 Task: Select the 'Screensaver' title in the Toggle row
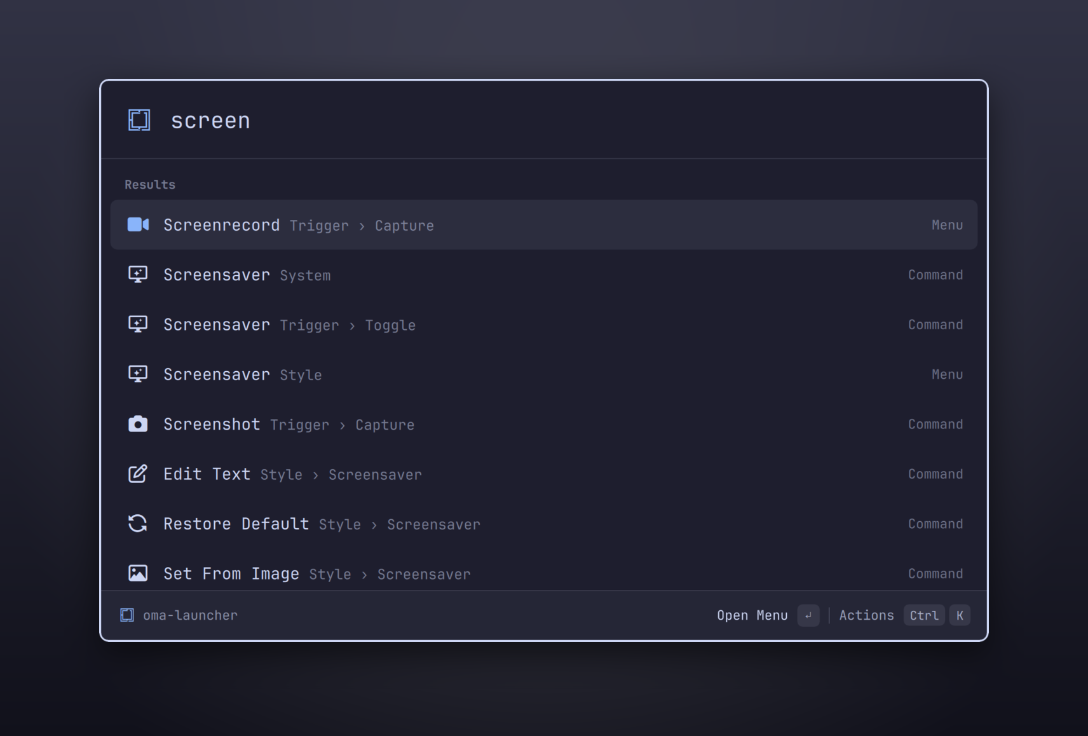coord(217,325)
